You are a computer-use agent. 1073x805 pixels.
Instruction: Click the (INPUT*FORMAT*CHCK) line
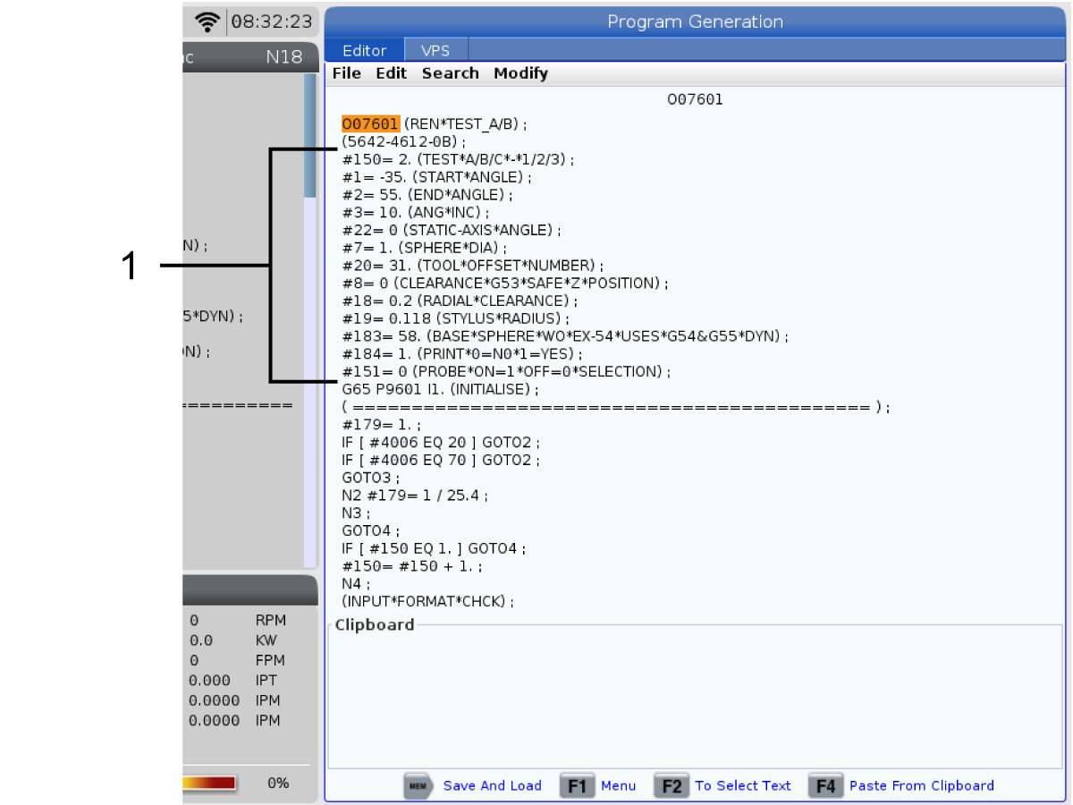click(427, 602)
